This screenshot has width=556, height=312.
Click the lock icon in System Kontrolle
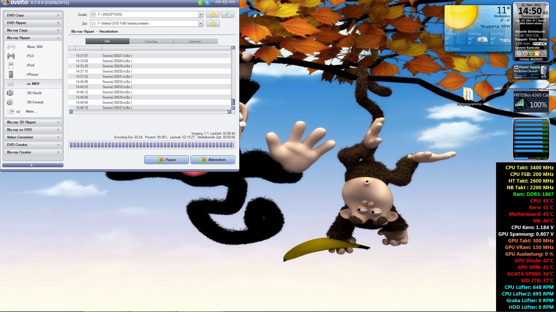coord(537,53)
